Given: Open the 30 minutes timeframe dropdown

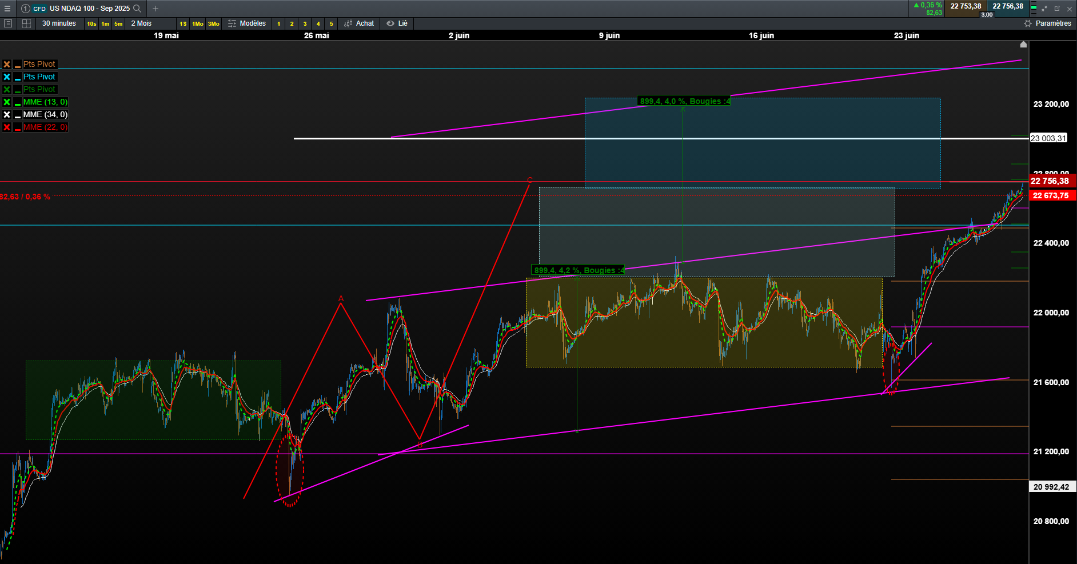Looking at the screenshot, I should click(59, 23).
